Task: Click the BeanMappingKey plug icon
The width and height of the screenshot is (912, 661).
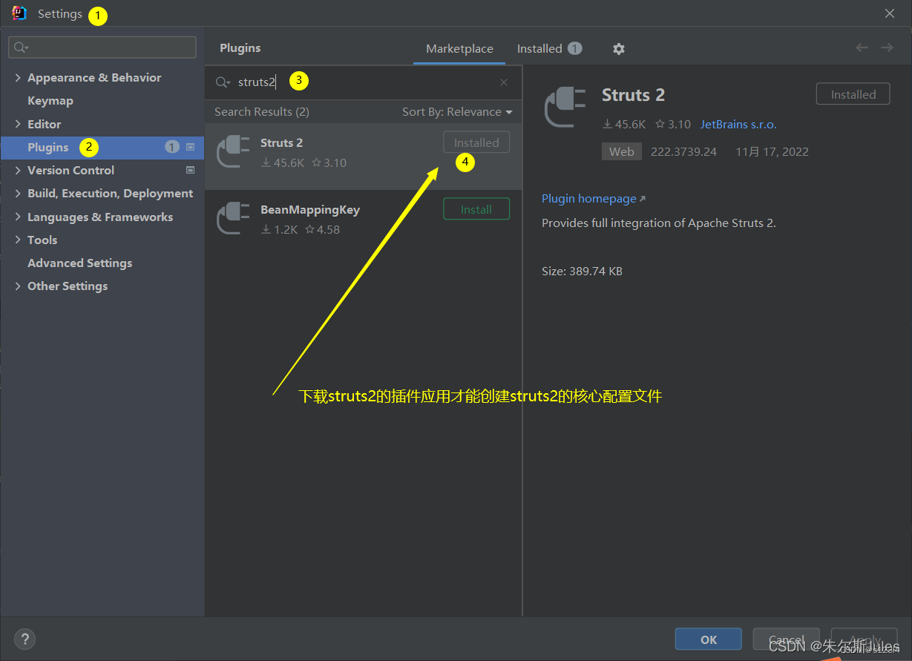Action: [232, 218]
